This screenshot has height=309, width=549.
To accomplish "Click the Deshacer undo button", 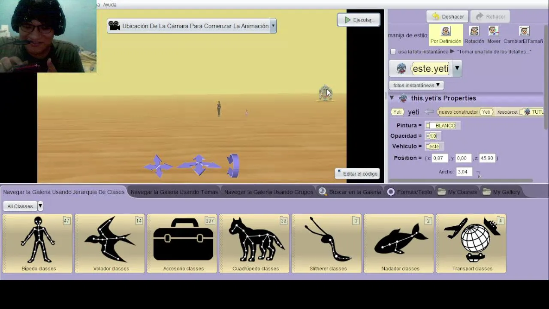I will tap(447, 16).
